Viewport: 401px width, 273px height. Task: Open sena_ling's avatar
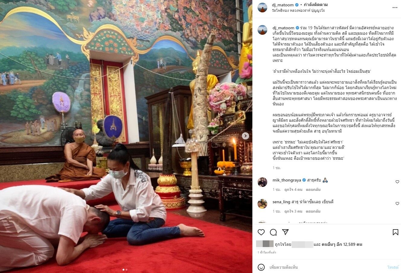(262, 204)
